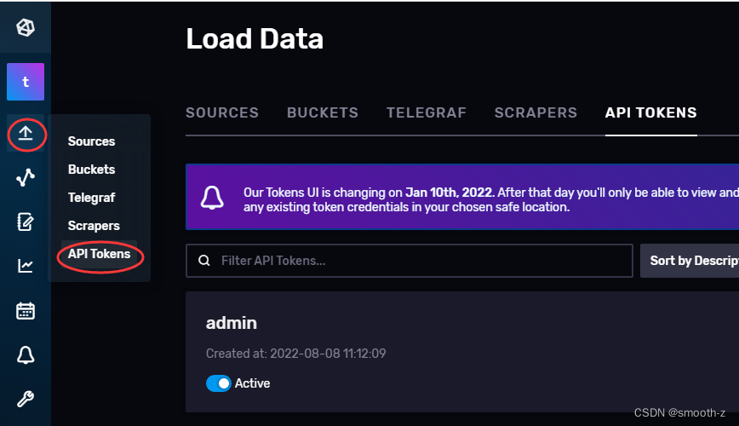Open the user account avatar "t"
The width and height of the screenshot is (739, 426).
[26, 82]
